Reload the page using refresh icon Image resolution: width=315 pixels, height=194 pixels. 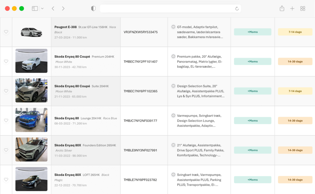pyautogui.click(x=237, y=9)
